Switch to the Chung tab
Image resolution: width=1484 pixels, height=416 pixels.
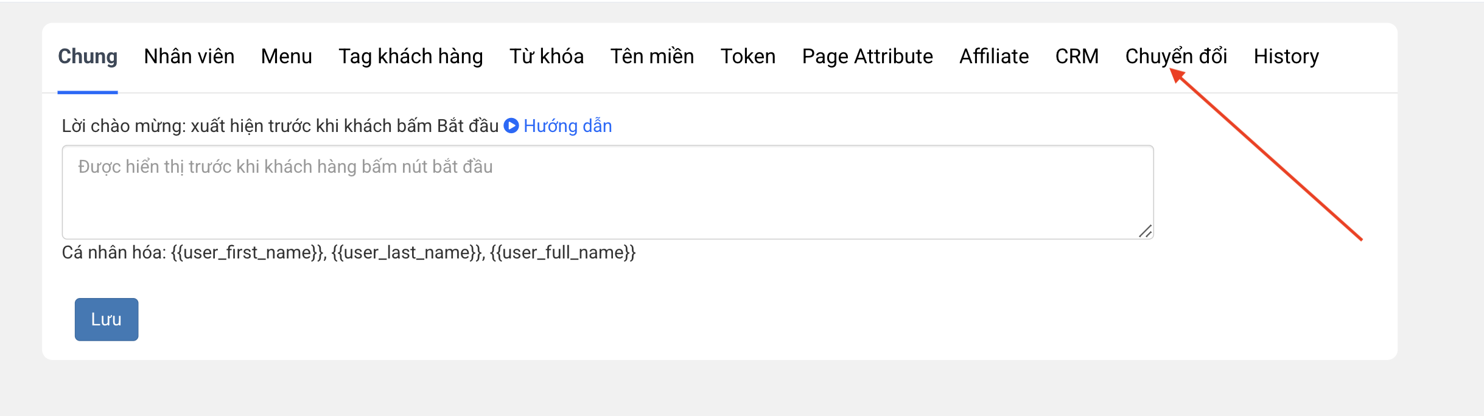88,57
